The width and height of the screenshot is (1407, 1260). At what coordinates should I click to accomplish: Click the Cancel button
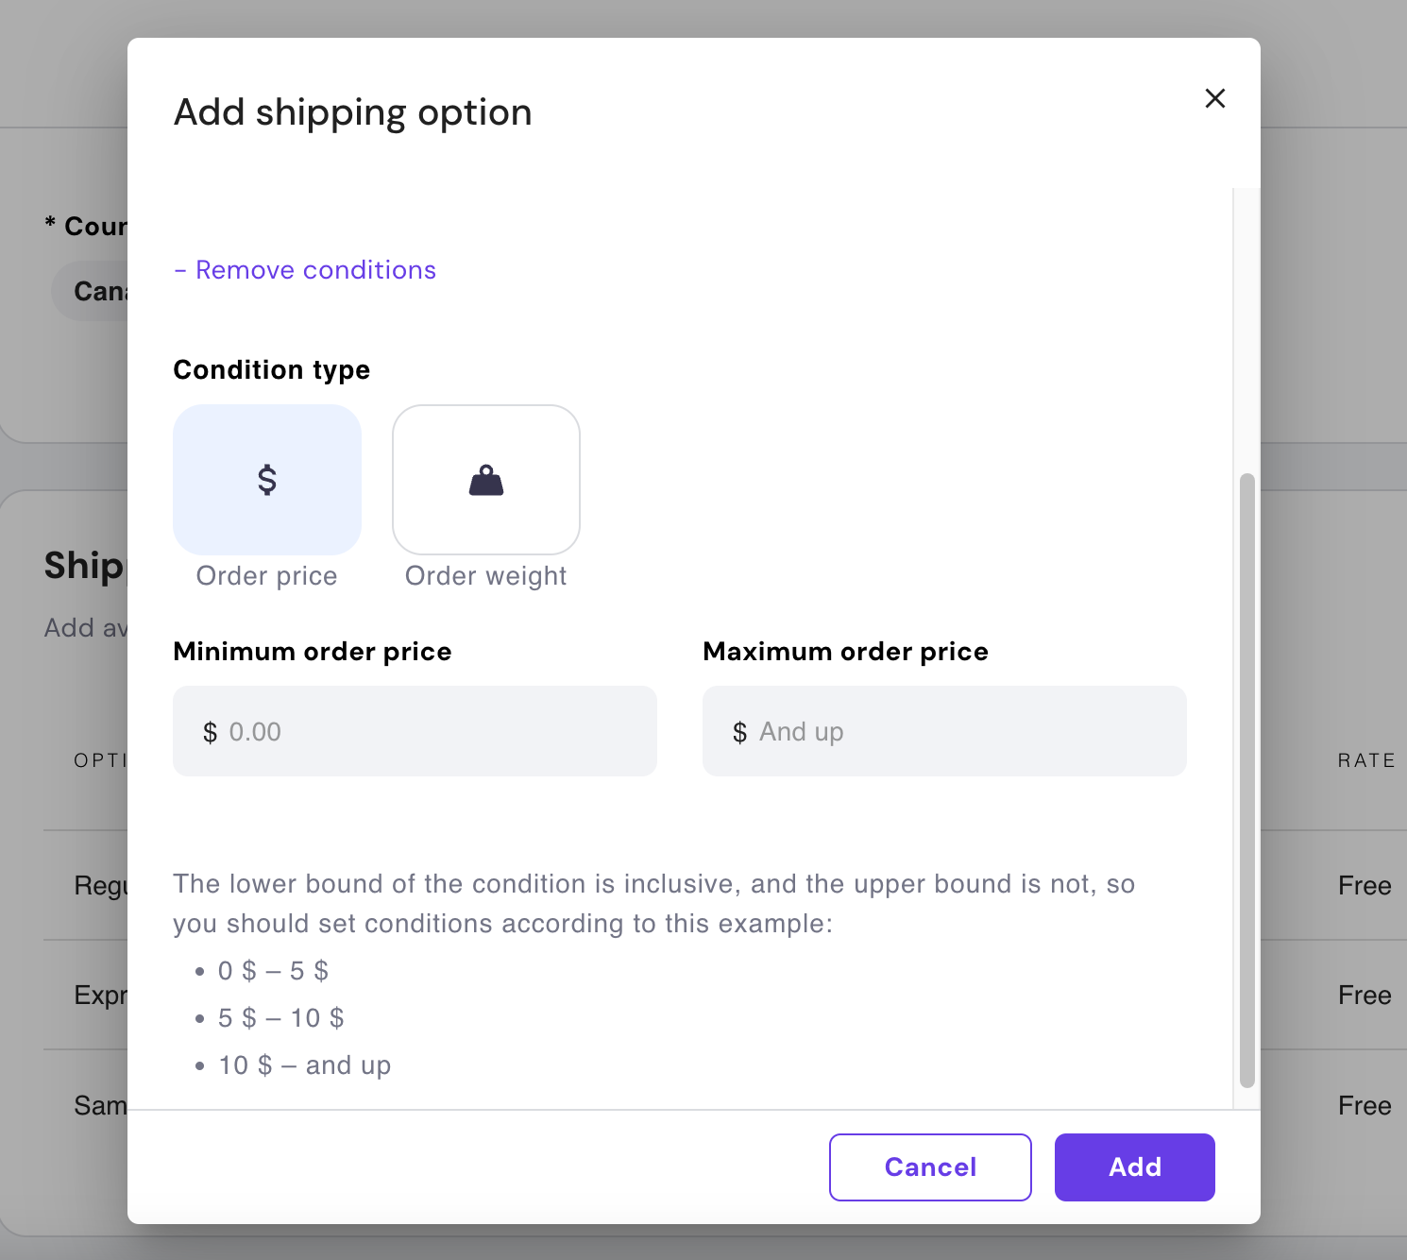(929, 1167)
